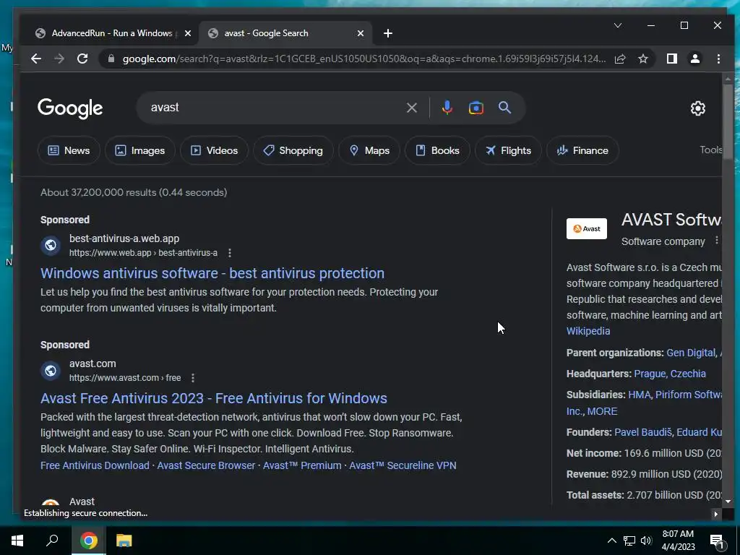The image size is (740, 555).
Task: Follow the Free Antivirus Download sitelink
Action: coord(95,465)
